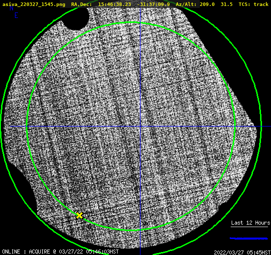Click the Az/Alt label in header
271x255 pixels.
tap(186, 4)
